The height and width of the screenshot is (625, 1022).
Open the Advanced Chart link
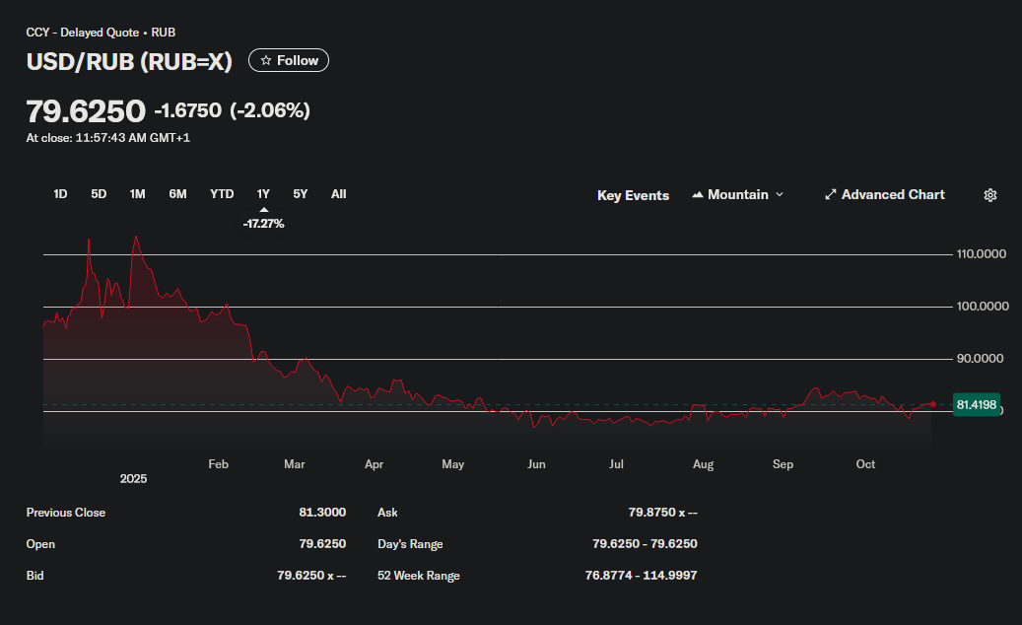click(x=884, y=194)
